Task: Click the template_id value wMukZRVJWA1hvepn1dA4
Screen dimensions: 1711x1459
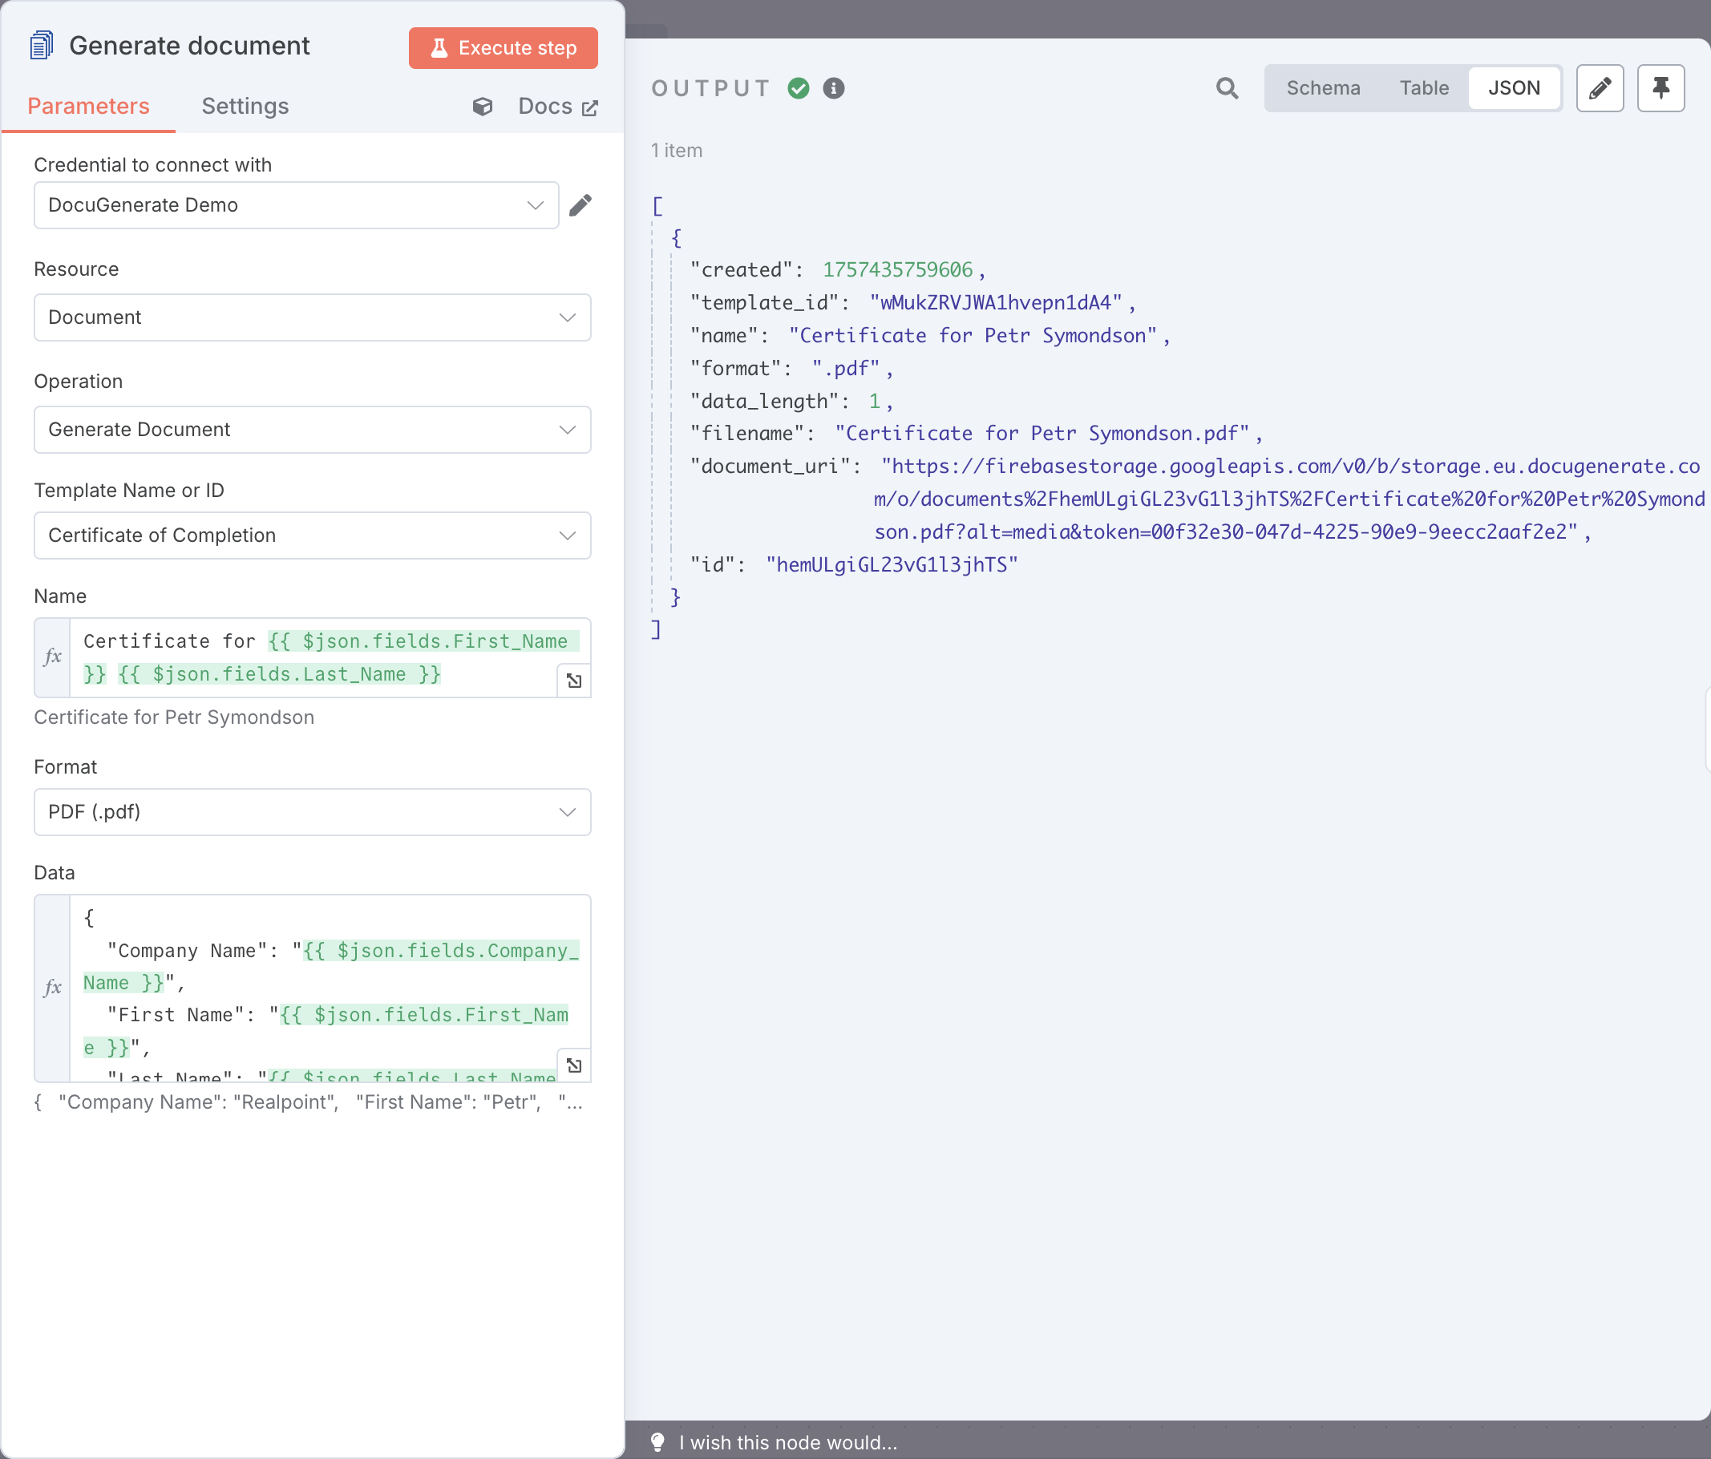Action: point(996,303)
